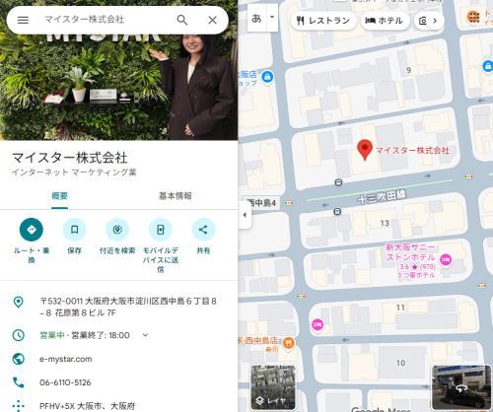Expand business hours with the chevron
This screenshot has height=412, width=493.
[145, 335]
